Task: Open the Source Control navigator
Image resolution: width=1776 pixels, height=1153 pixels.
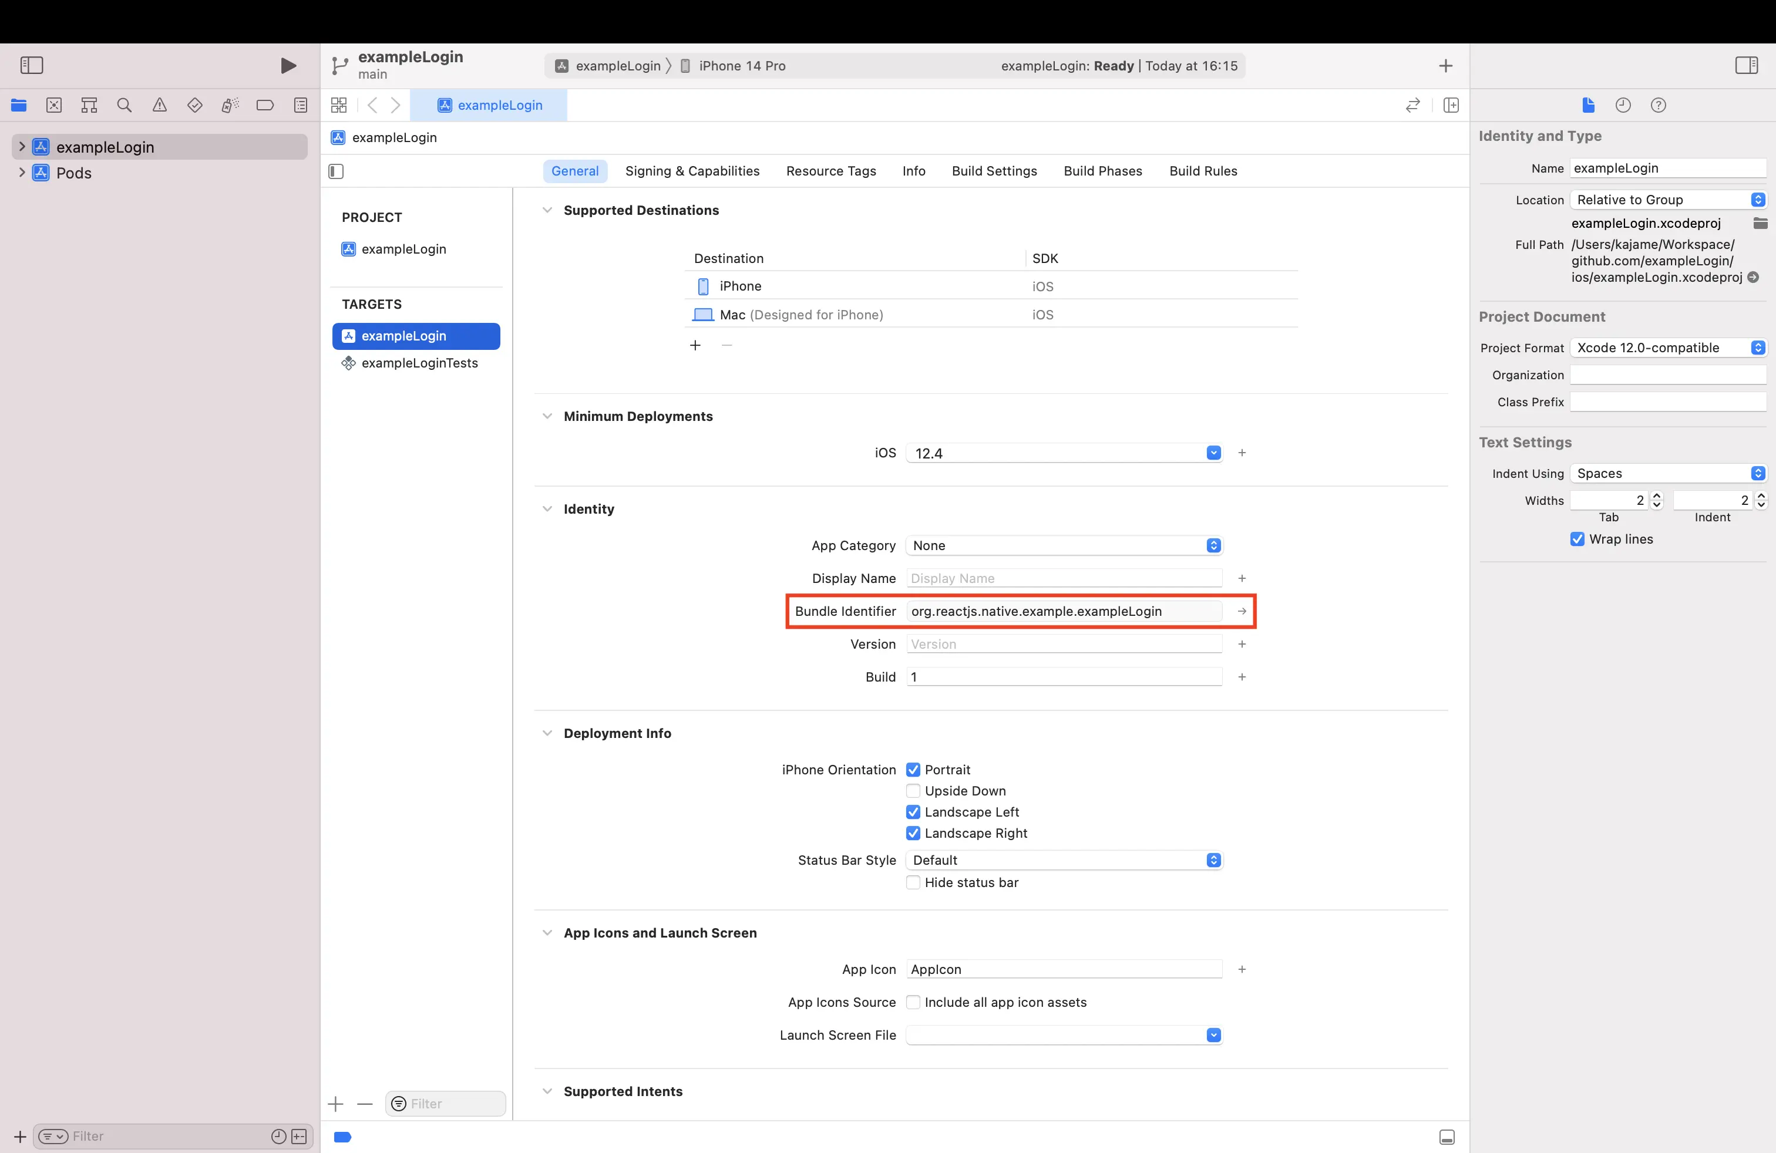Action: (53, 105)
